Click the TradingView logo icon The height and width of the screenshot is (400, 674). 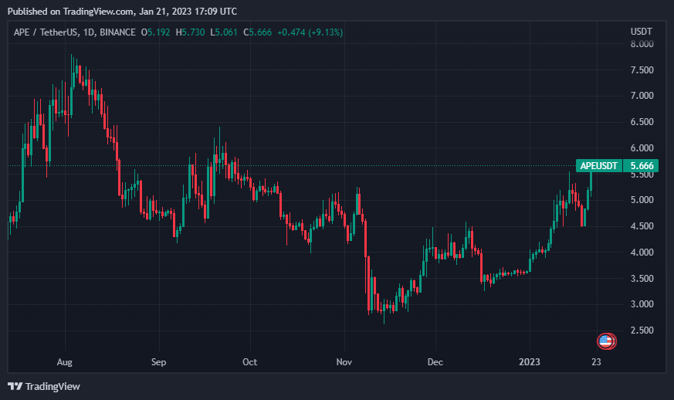15,386
